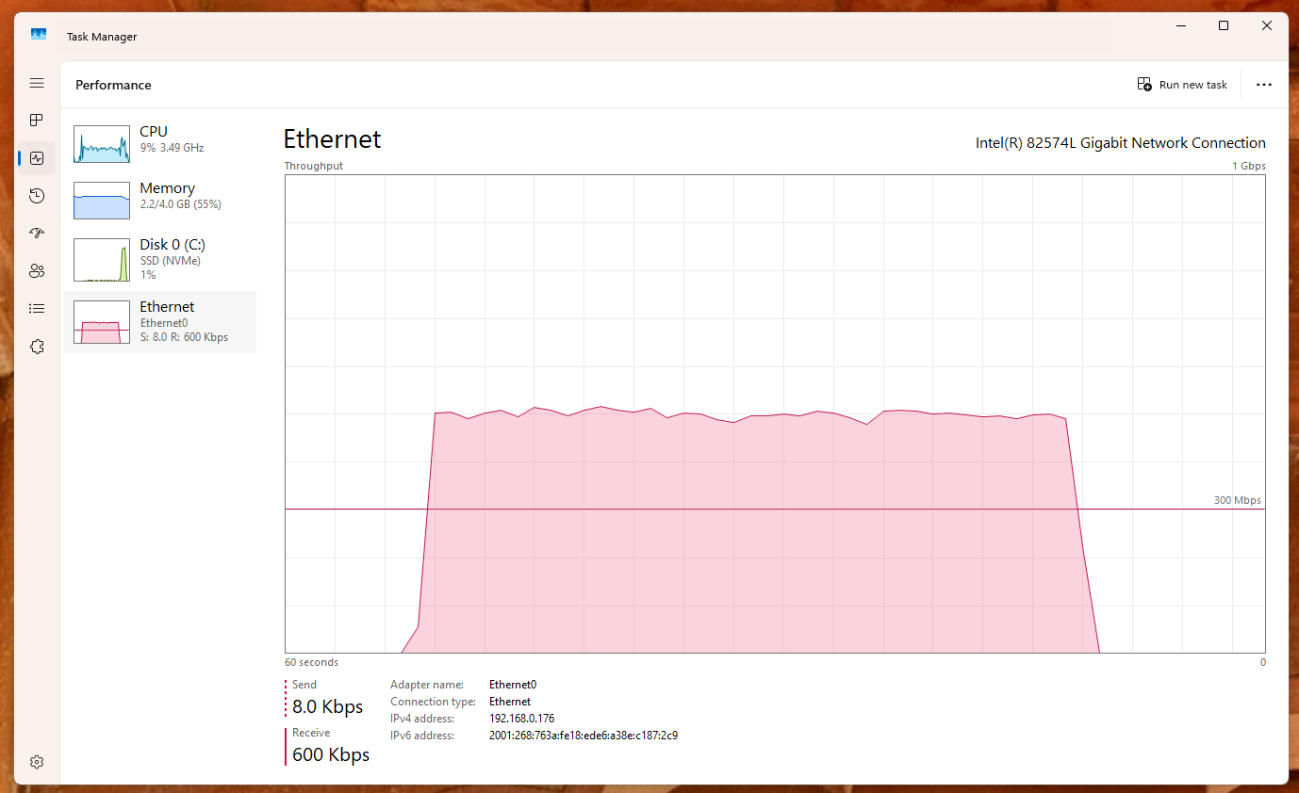Click Run new task button
This screenshot has width=1299, height=793.
(x=1182, y=85)
